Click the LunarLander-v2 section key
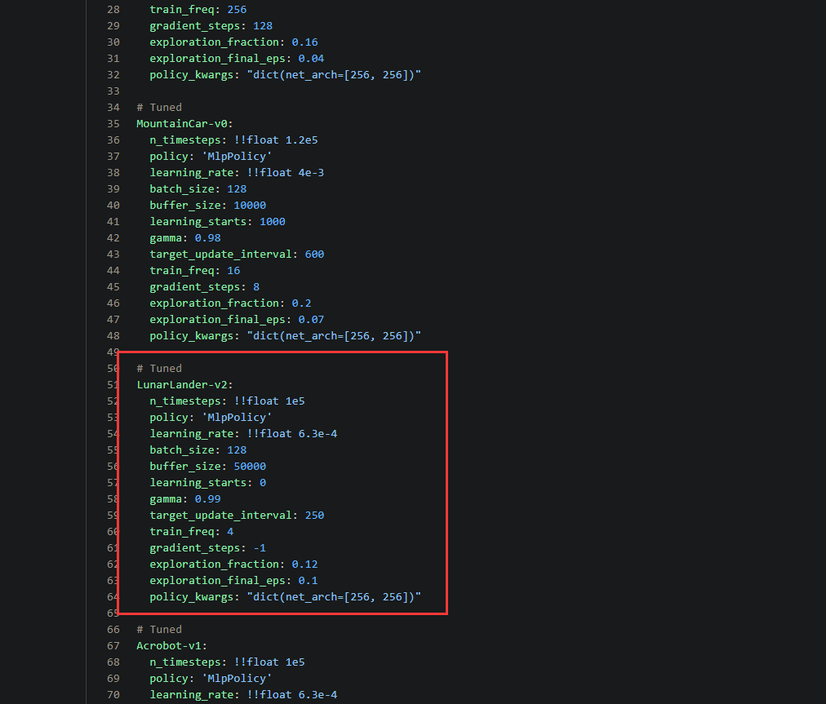This screenshot has width=826, height=704. pos(184,384)
